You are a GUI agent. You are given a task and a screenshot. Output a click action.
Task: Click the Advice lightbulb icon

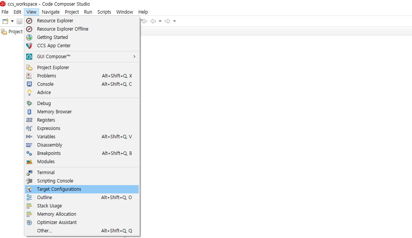(x=29, y=93)
